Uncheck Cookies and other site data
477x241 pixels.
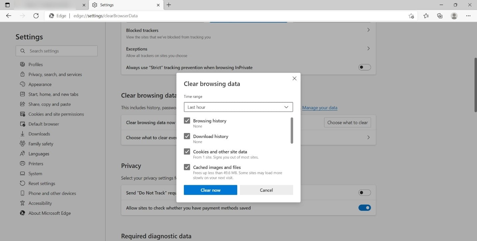187,151
